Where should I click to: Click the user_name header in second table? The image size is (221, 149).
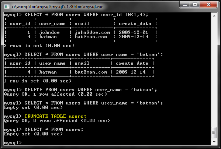click(52, 63)
